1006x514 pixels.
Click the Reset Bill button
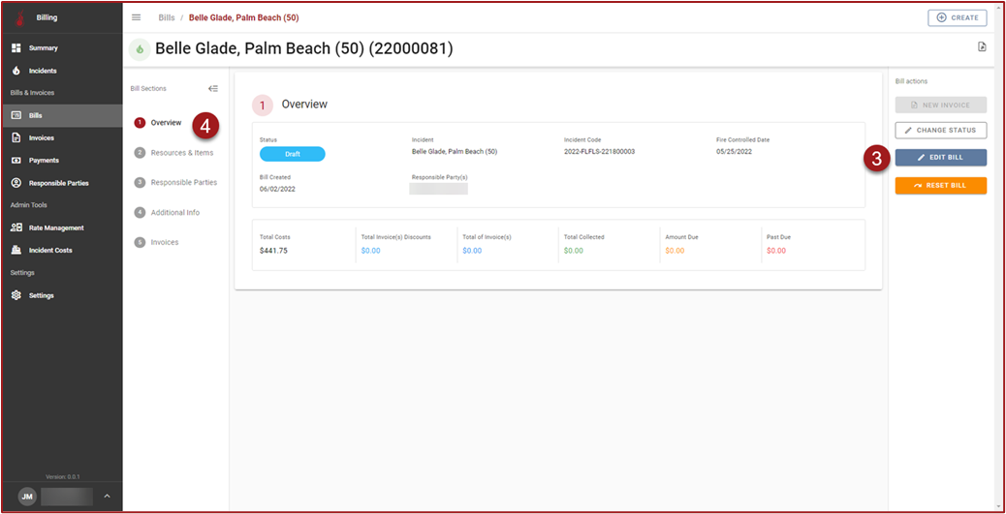940,185
